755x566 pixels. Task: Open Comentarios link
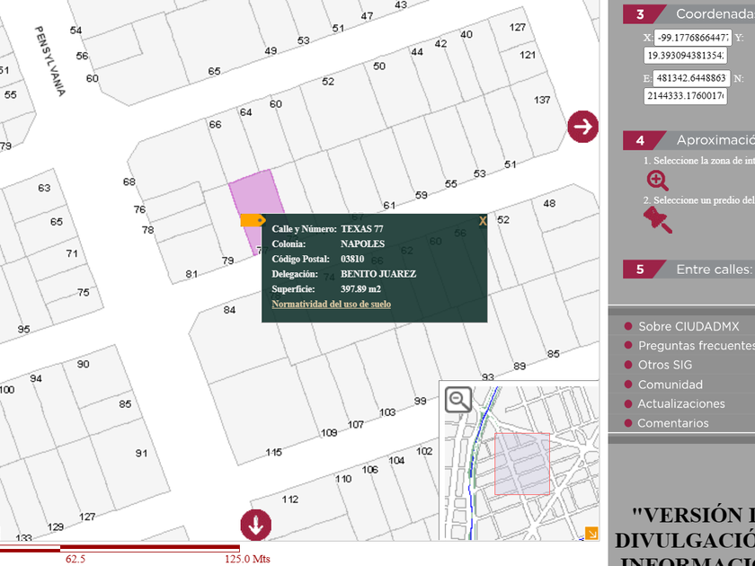tap(672, 423)
